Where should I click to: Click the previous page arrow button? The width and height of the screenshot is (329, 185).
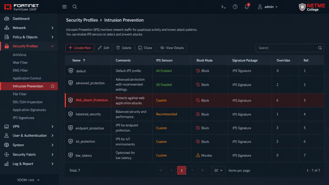(x=171, y=170)
